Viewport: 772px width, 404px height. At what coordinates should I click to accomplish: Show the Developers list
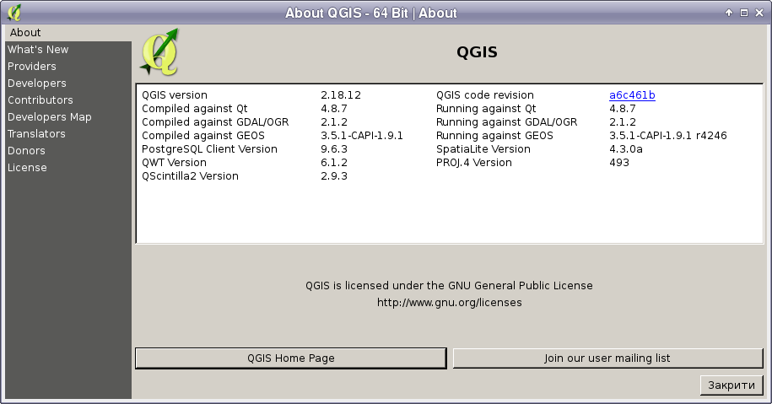37,83
